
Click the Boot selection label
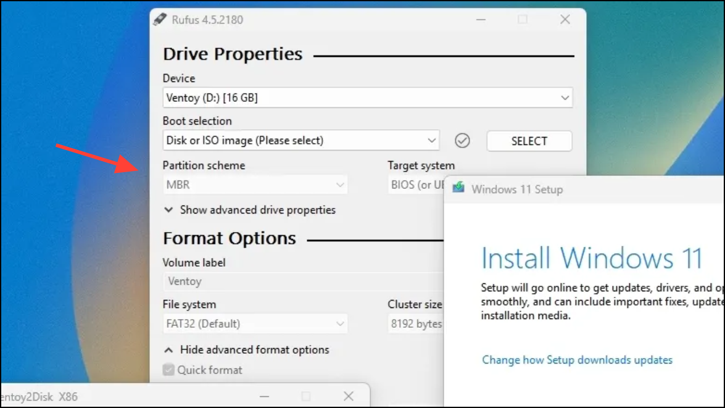[x=197, y=121]
